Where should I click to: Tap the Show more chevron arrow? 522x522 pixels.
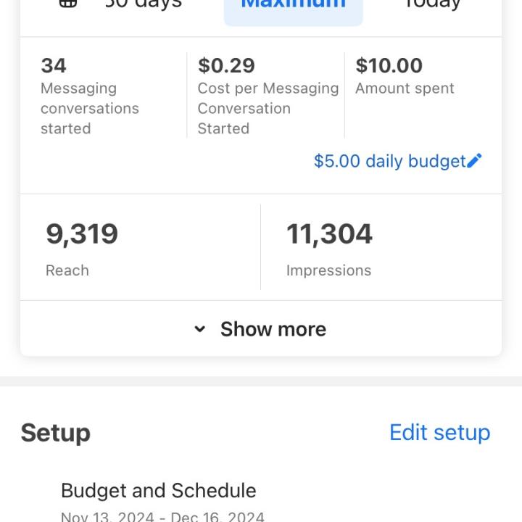pyautogui.click(x=200, y=329)
